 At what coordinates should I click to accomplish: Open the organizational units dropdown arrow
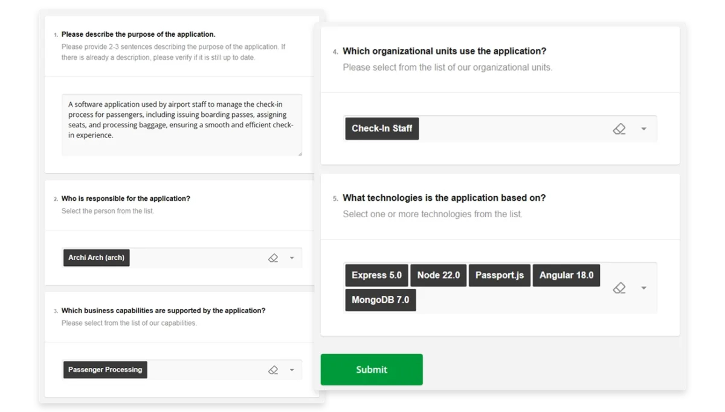coord(644,129)
